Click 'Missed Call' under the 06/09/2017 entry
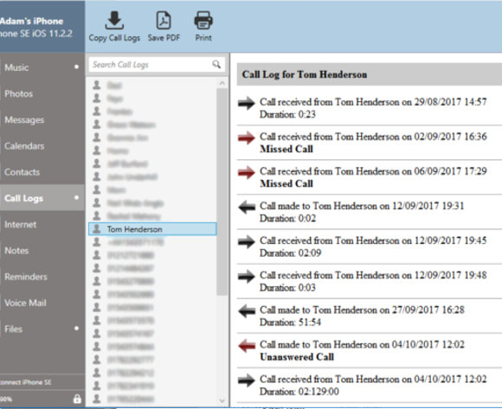 pos(286,183)
